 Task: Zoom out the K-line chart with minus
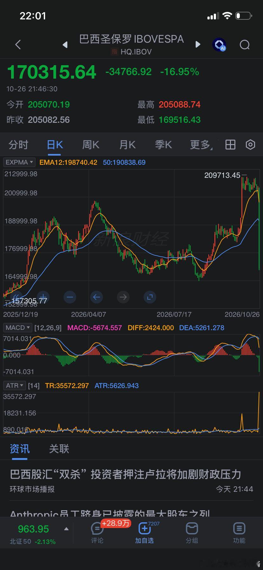(x=70, y=297)
